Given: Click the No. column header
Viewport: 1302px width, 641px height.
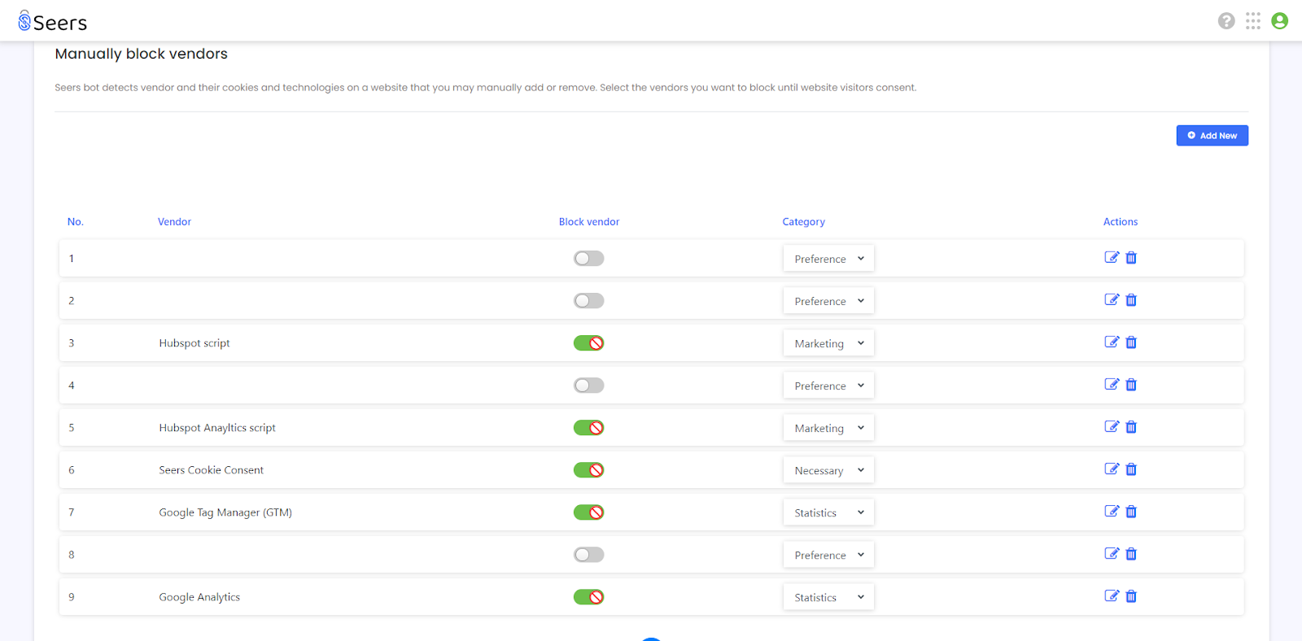Looking at the screenshot, I should point(76,222).
